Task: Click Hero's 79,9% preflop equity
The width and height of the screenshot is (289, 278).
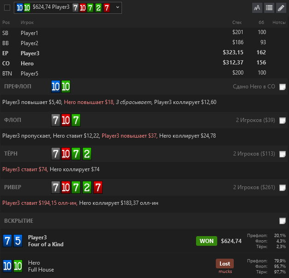Action: (x=280, y=261)
